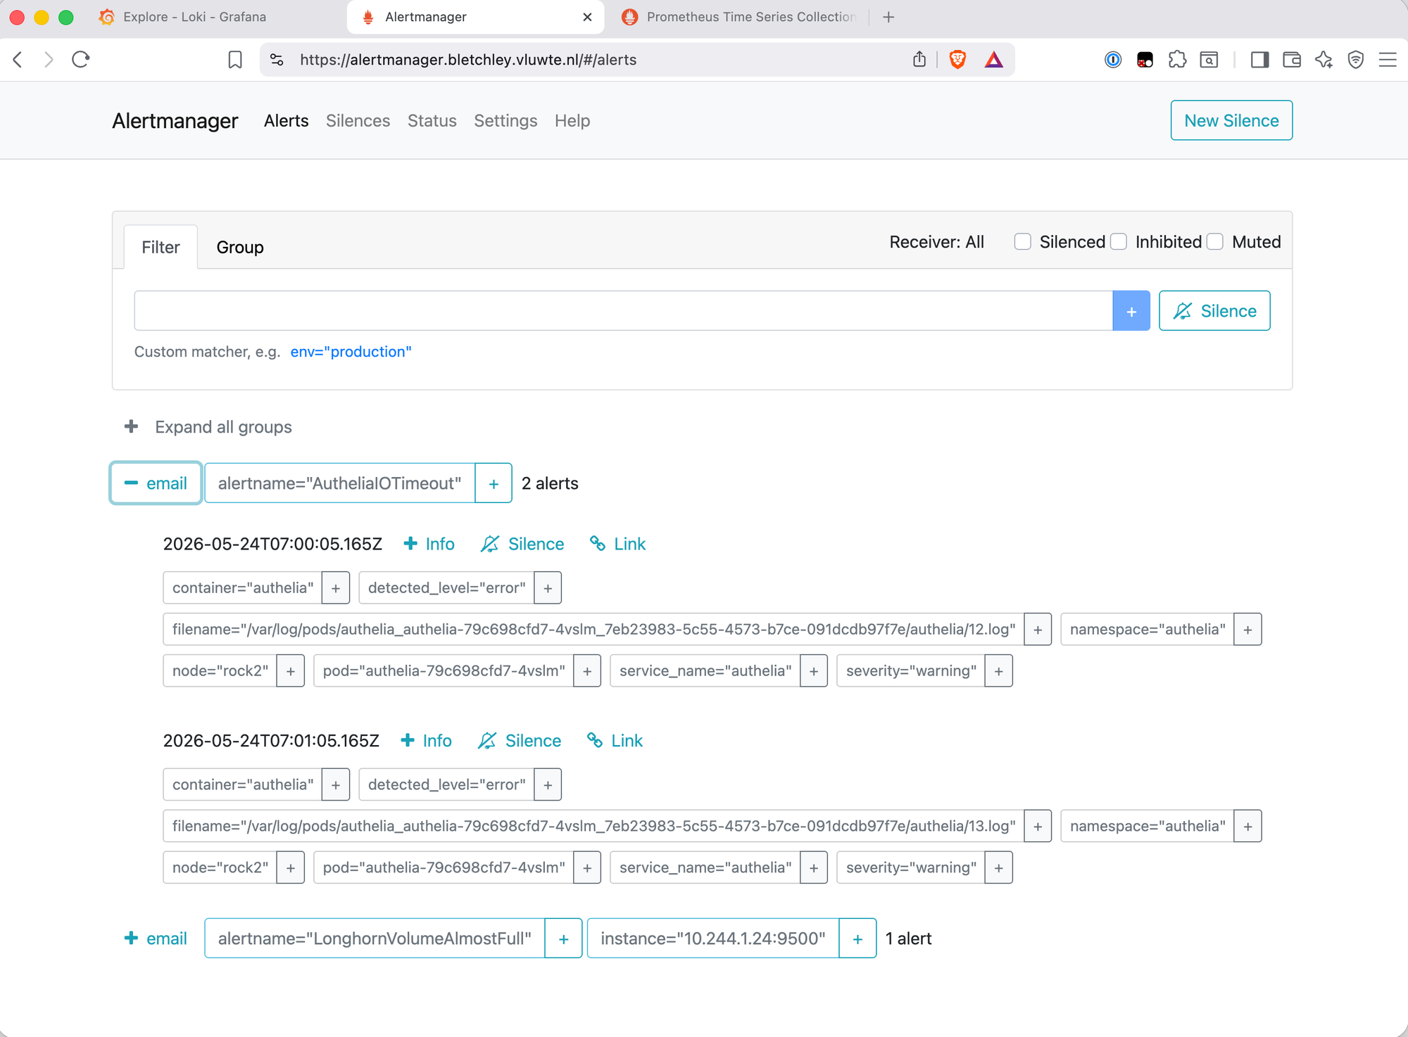Add service_name="authelia" filter in first alert

[814, 671]
